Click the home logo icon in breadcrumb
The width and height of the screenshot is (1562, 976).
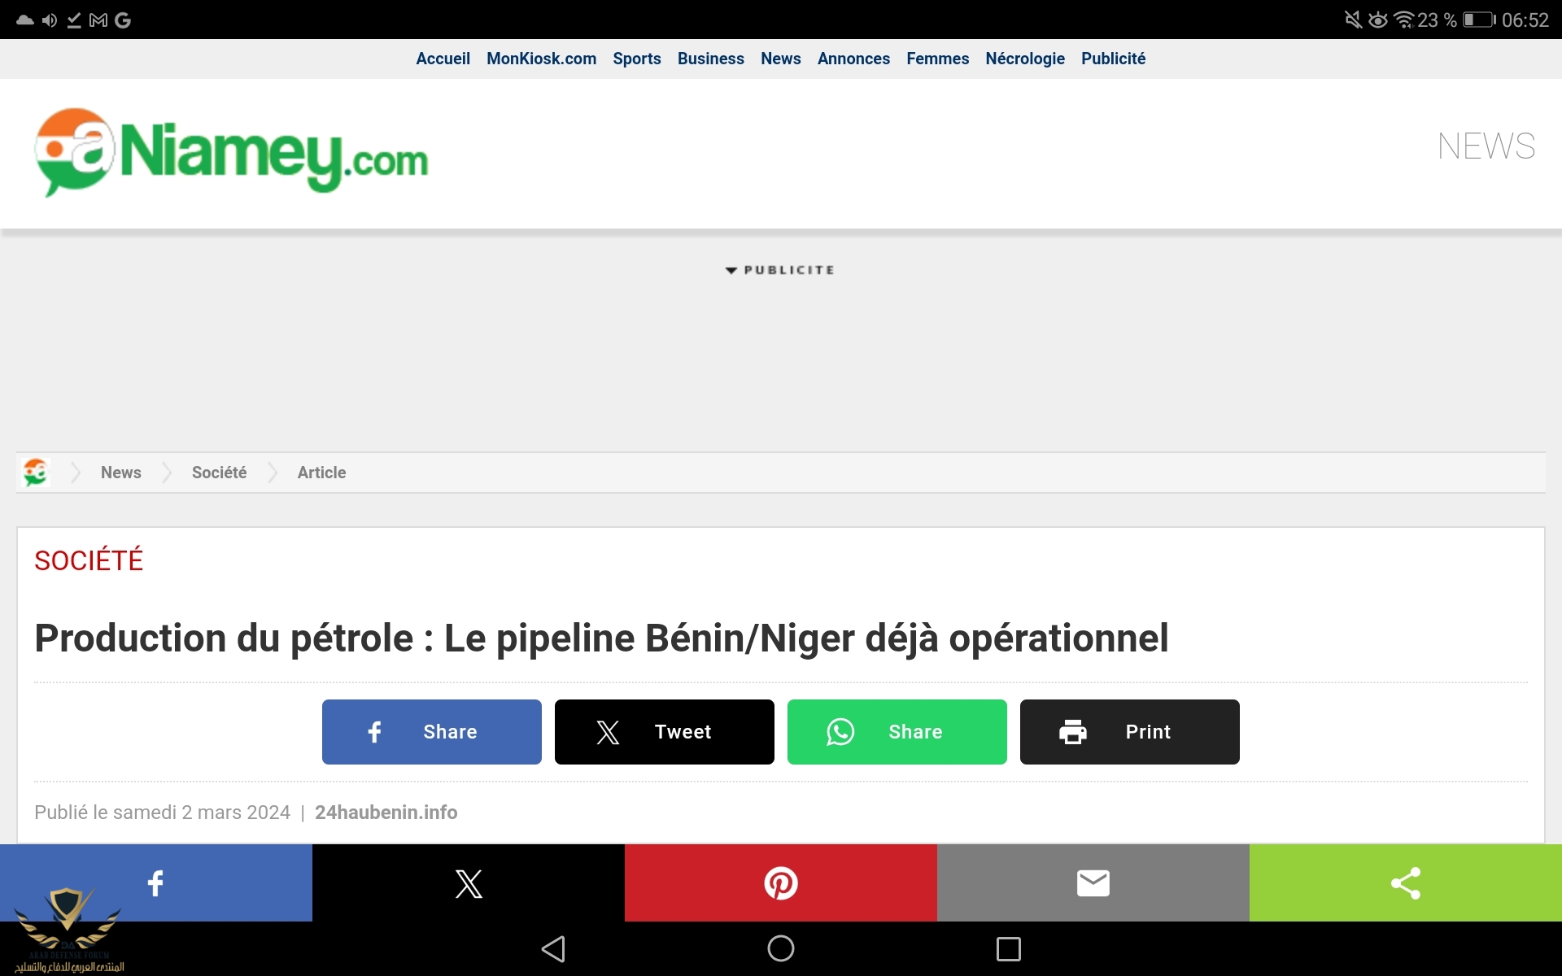pyautogui.click(x=36, y=473)
